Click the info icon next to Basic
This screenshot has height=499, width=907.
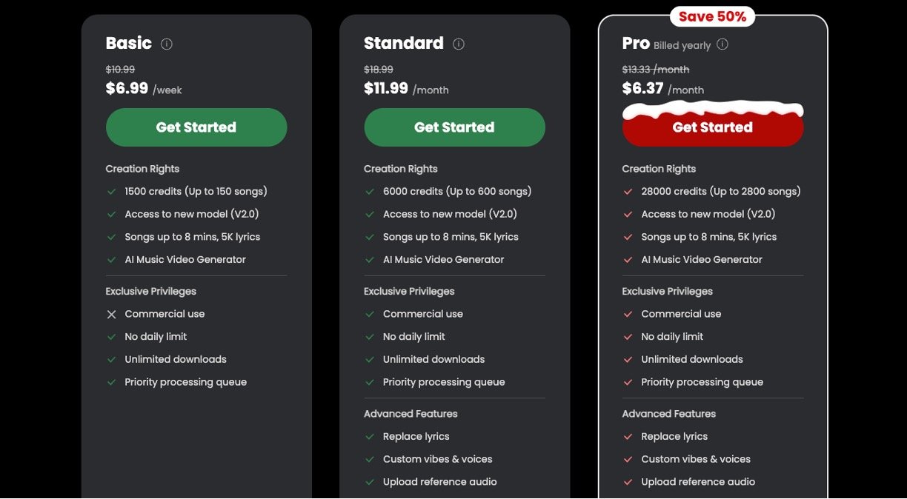167,44
